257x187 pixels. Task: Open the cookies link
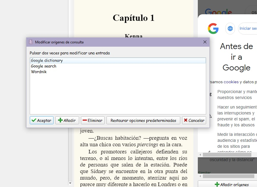(231, 82)
